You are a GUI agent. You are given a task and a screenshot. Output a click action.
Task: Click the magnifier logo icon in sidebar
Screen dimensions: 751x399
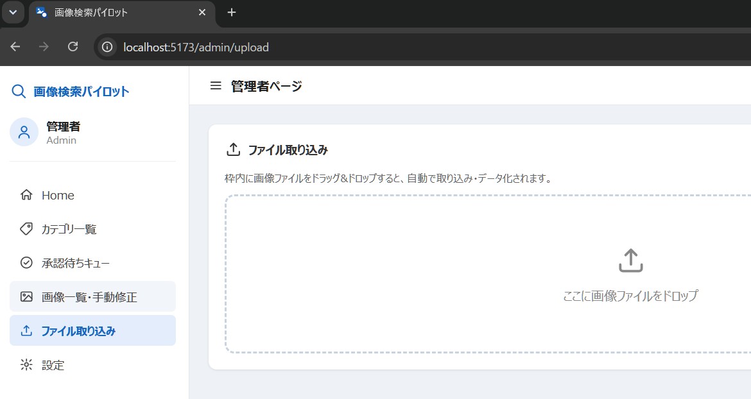[x=19, y=91]
